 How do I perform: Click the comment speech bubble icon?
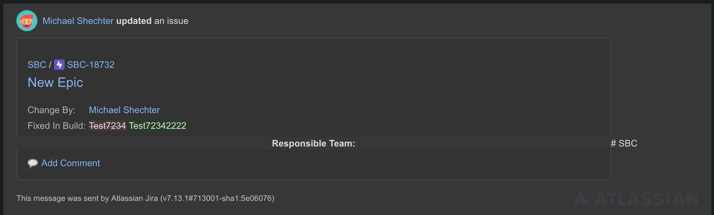coord(33,163)
